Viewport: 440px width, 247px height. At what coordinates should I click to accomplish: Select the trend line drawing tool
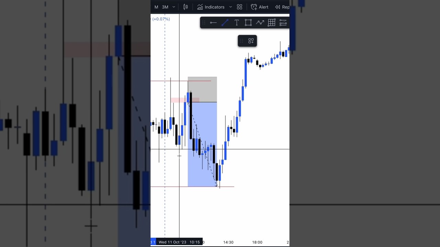pos(225,23)
